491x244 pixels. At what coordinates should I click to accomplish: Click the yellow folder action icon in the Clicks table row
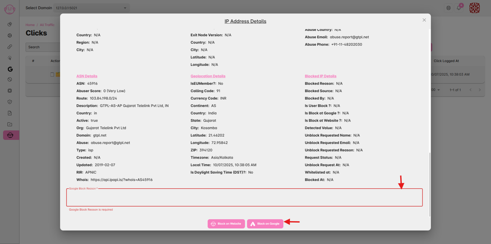58,75
